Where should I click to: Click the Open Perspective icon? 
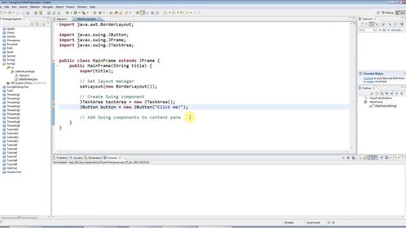[x=378, y=13]
